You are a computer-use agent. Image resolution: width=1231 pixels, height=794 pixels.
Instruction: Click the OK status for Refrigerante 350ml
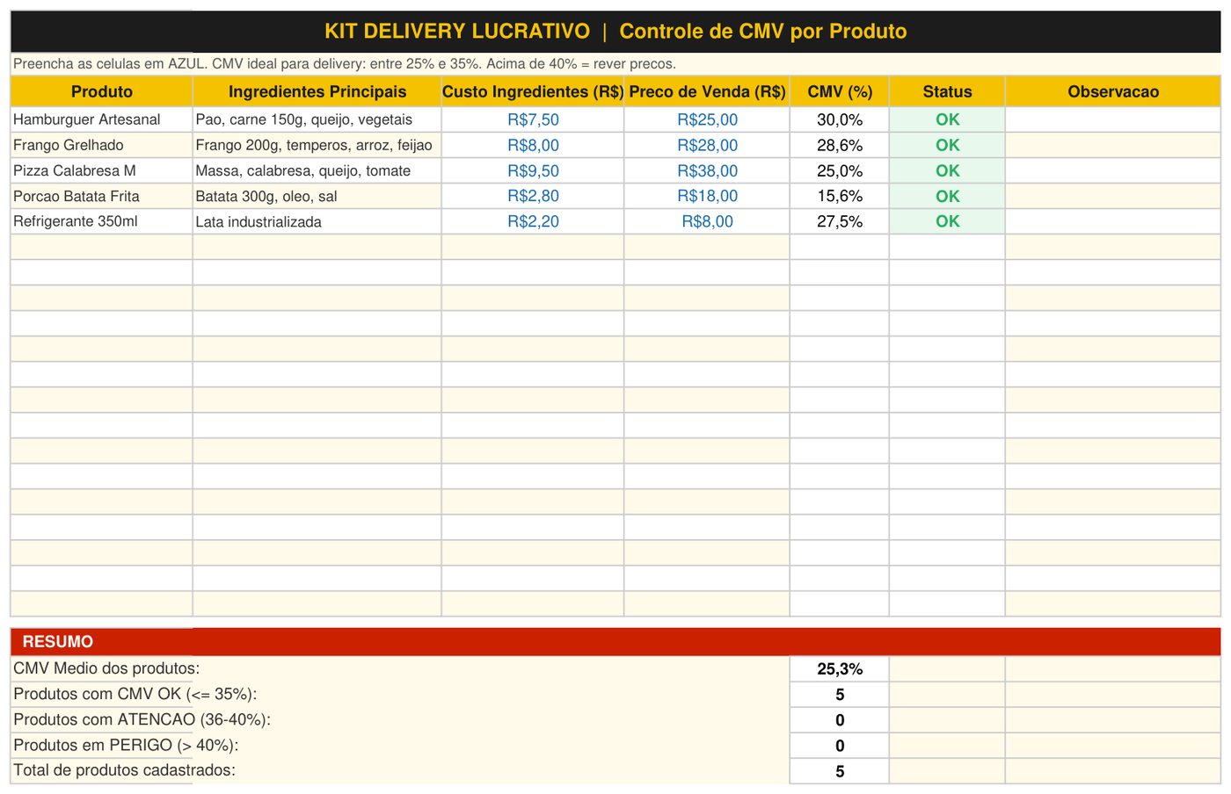947,221
